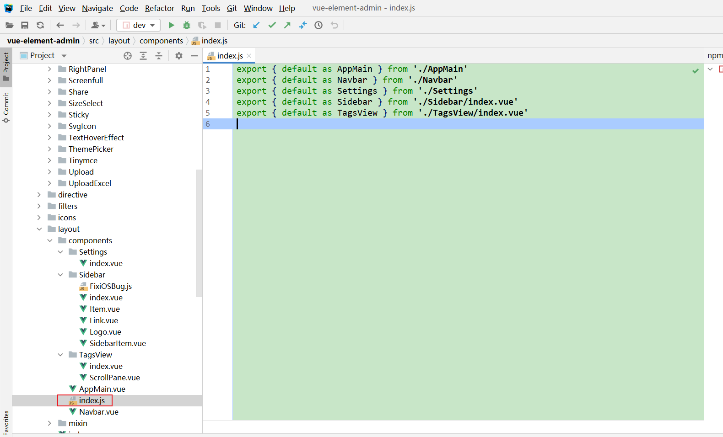
Task: Collapse the Settings folder
Action: tap(60, 252)
